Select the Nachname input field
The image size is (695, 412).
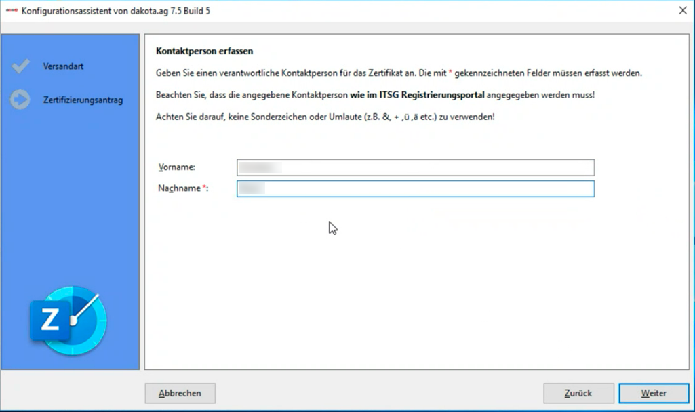point(415,188)
